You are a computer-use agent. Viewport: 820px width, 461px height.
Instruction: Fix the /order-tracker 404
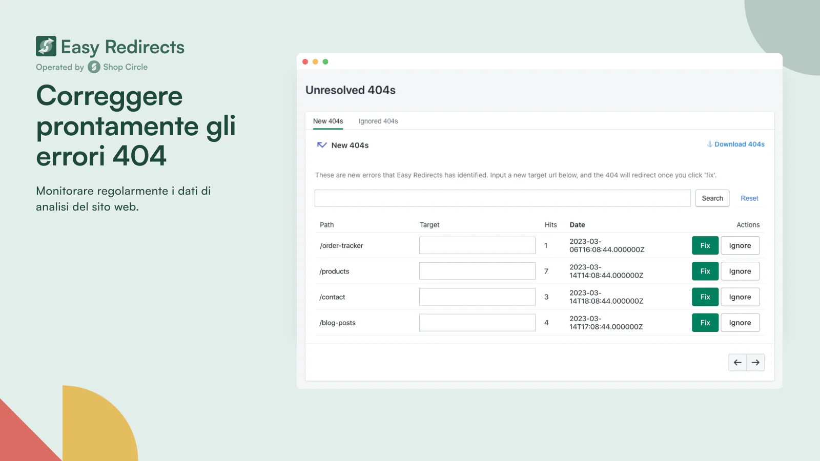pyautogui.click(x=705, y=245)
